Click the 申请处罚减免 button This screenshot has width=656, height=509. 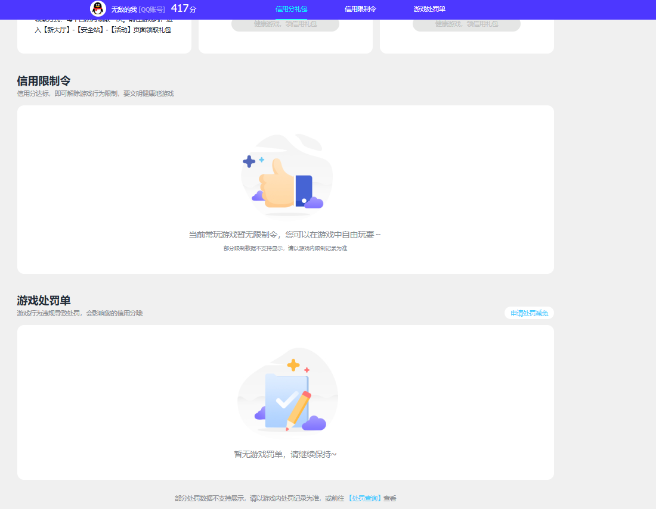click(x=529, y=313)
